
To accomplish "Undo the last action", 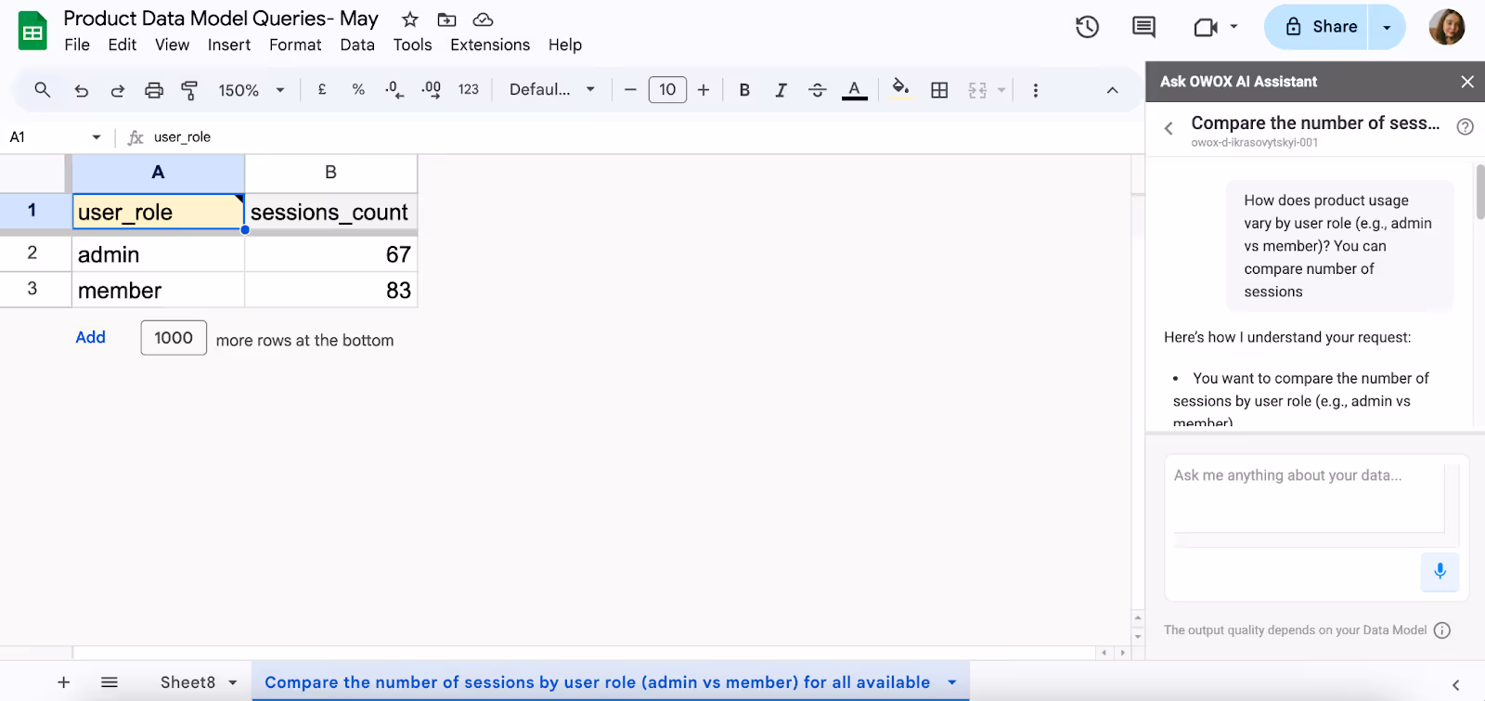I will tap(81, 90).
